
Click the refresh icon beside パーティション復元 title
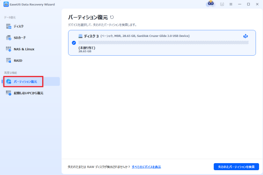(x=112, y=17)
